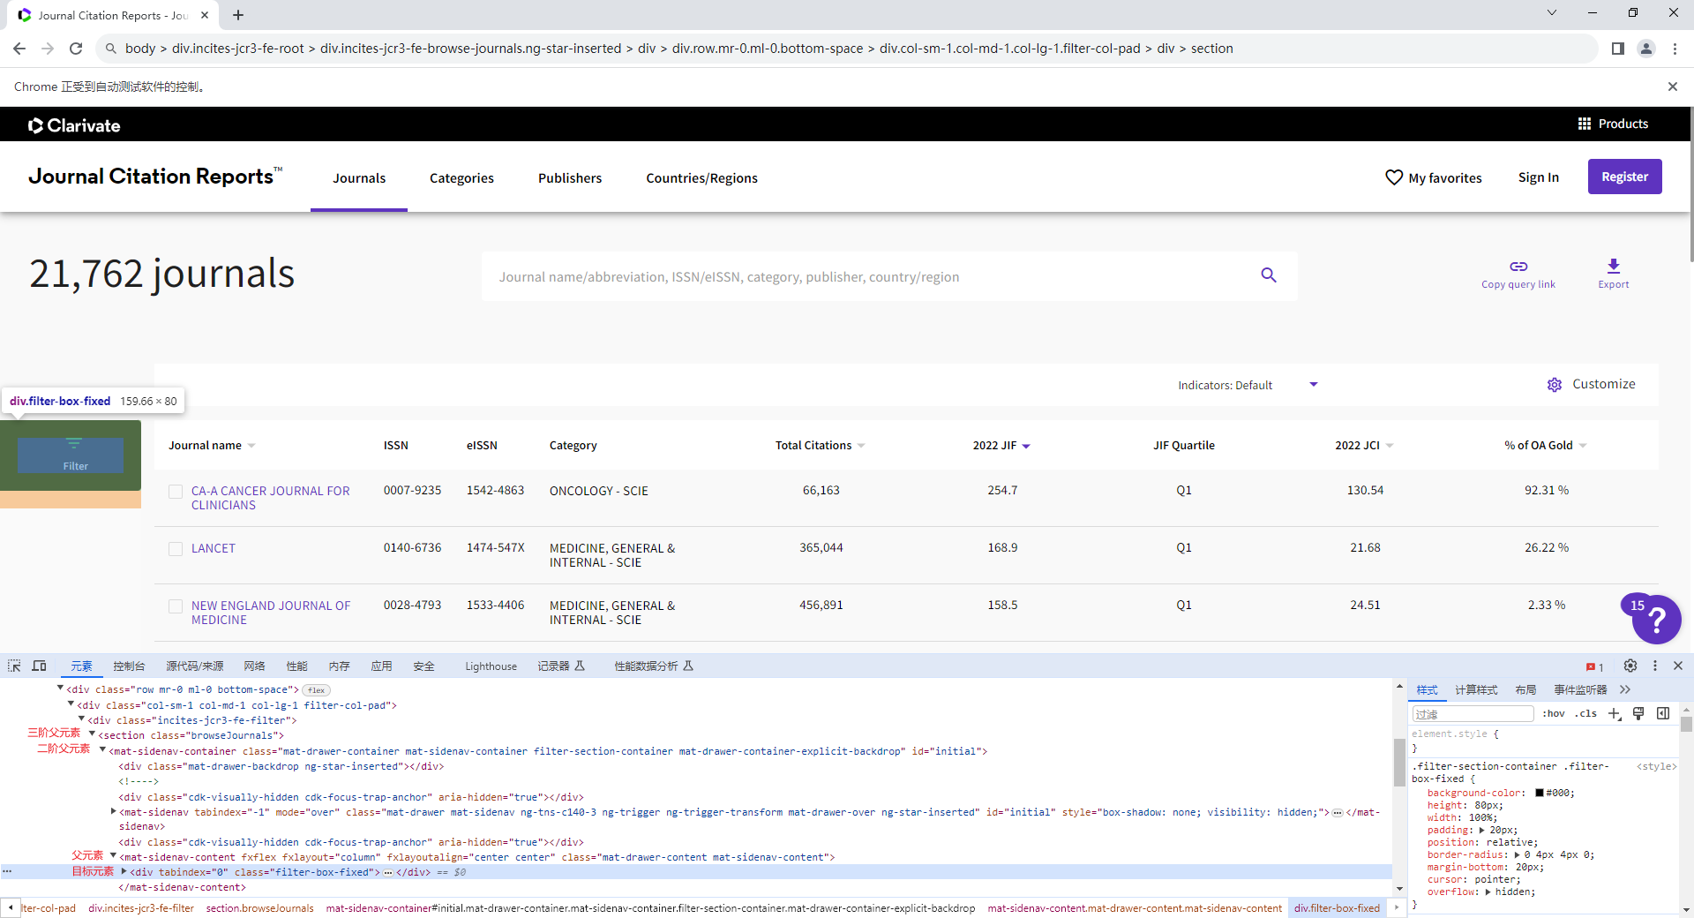The height and width of the screenshot is (918, 1694).
Task: Click the Sign In link
Action: click(1538, 177)
